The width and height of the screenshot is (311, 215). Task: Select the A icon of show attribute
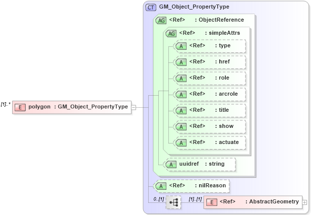[x=181, y=126]
